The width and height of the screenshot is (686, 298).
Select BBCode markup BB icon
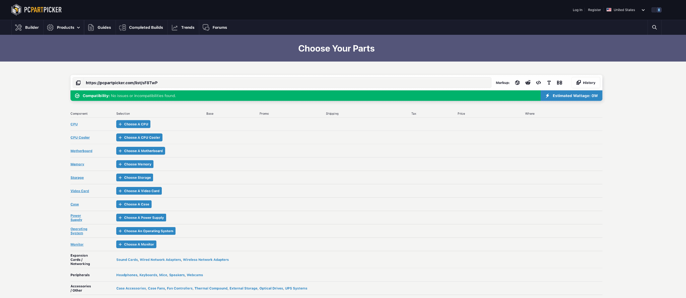[559, 83]
